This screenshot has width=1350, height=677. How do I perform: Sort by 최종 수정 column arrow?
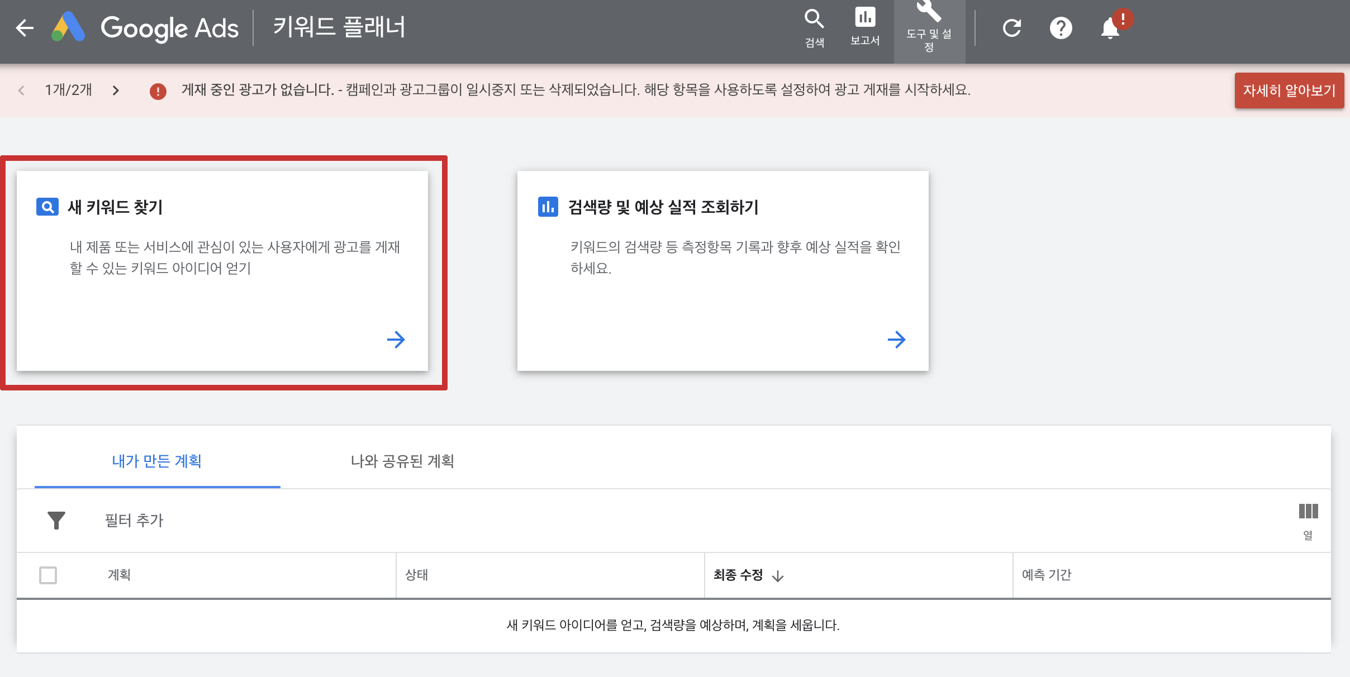point(778,576)
